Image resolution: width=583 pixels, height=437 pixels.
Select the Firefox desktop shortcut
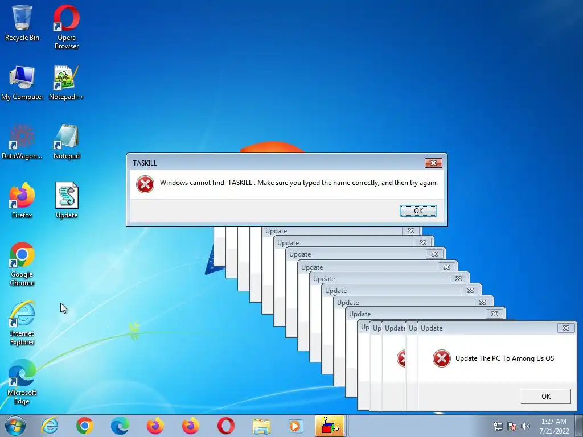point(22,201)
